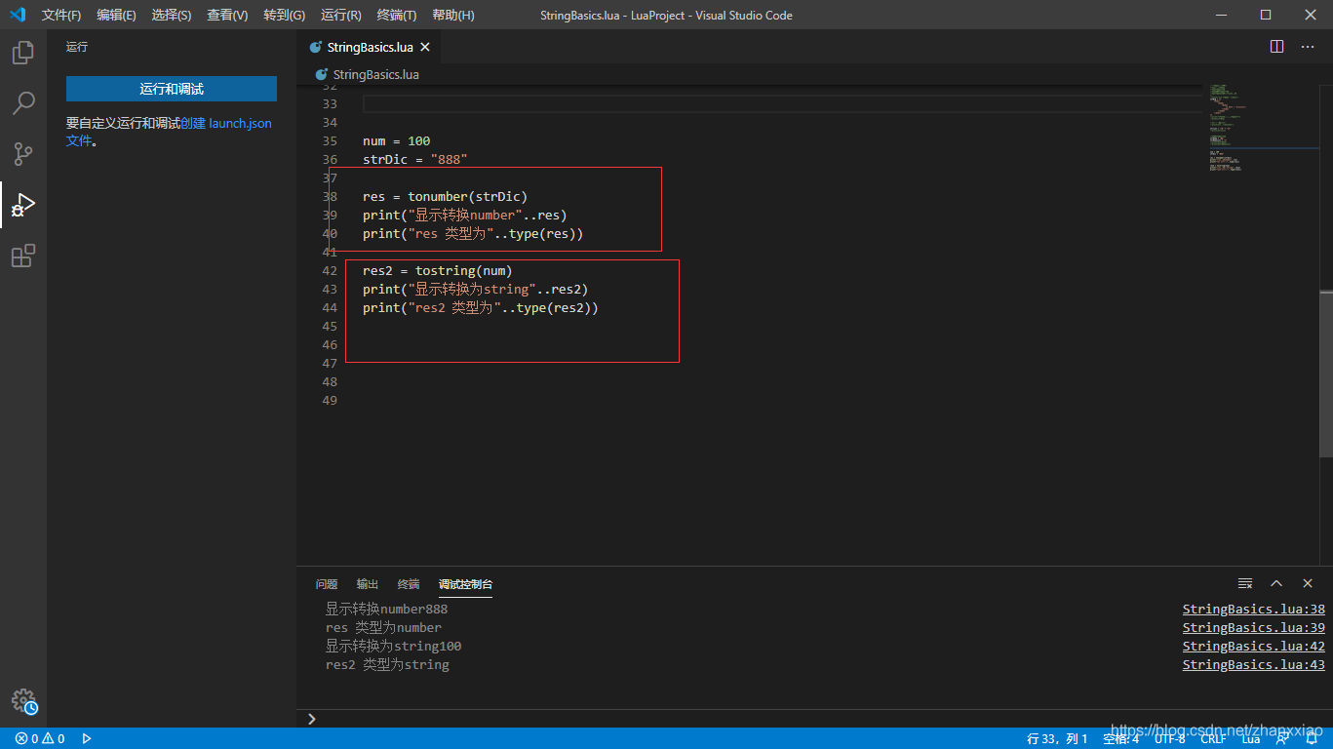
Task: Change language mode Lua in status bar
Action: pos(1250,738)
